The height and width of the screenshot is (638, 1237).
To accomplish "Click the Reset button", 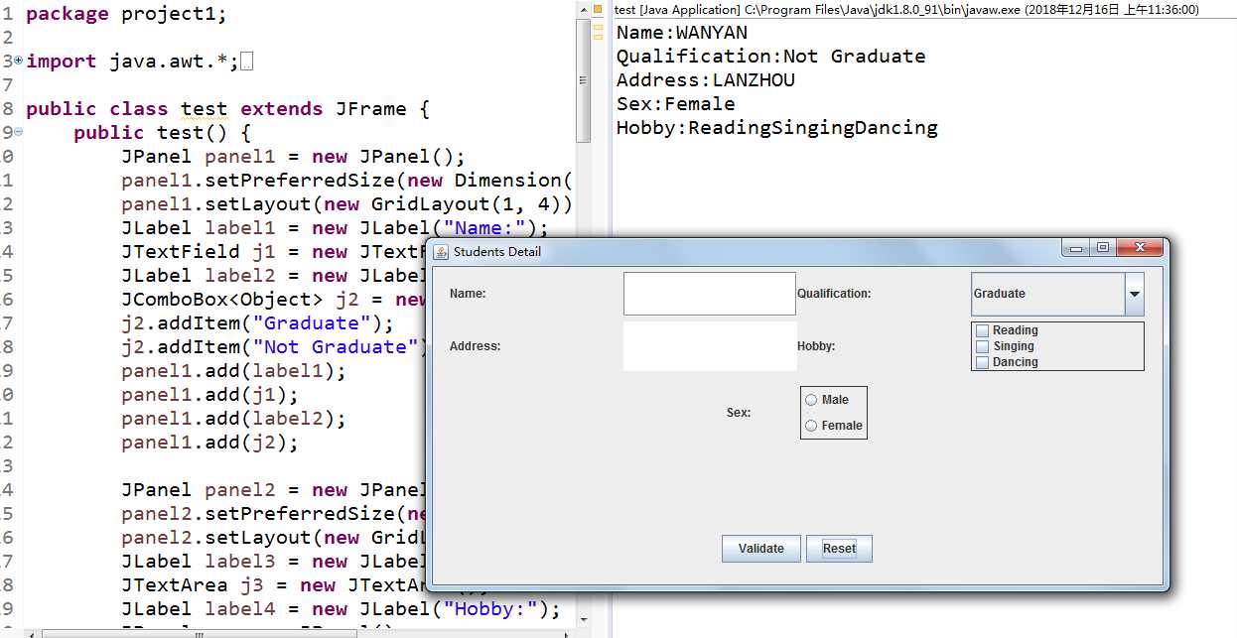I will pos(839,549).
